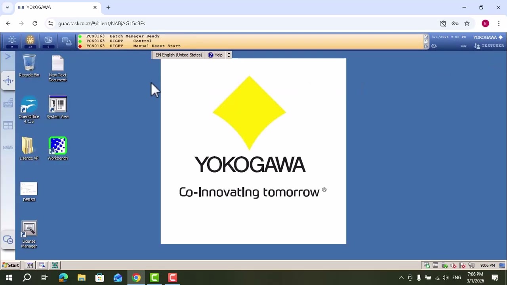Click the buzzer-off icon beside Copy
Image resolution: width=507 pixels, height=285 pixels.
[x=434, y=46]
